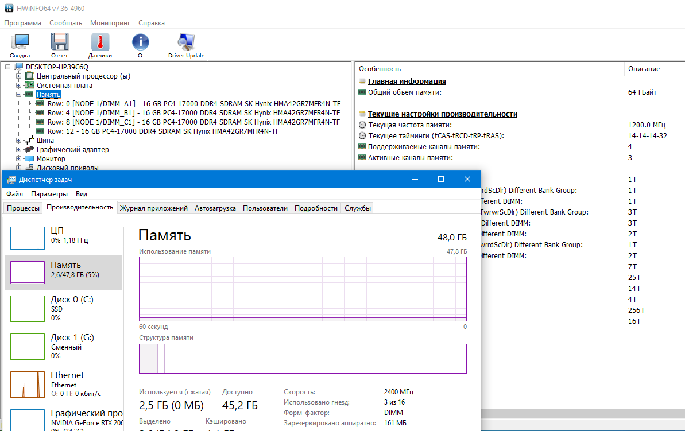Select Row: 12 - 16 GB memory entry
The width and height of the screenshot is (685, 431).
pos(163,131)
